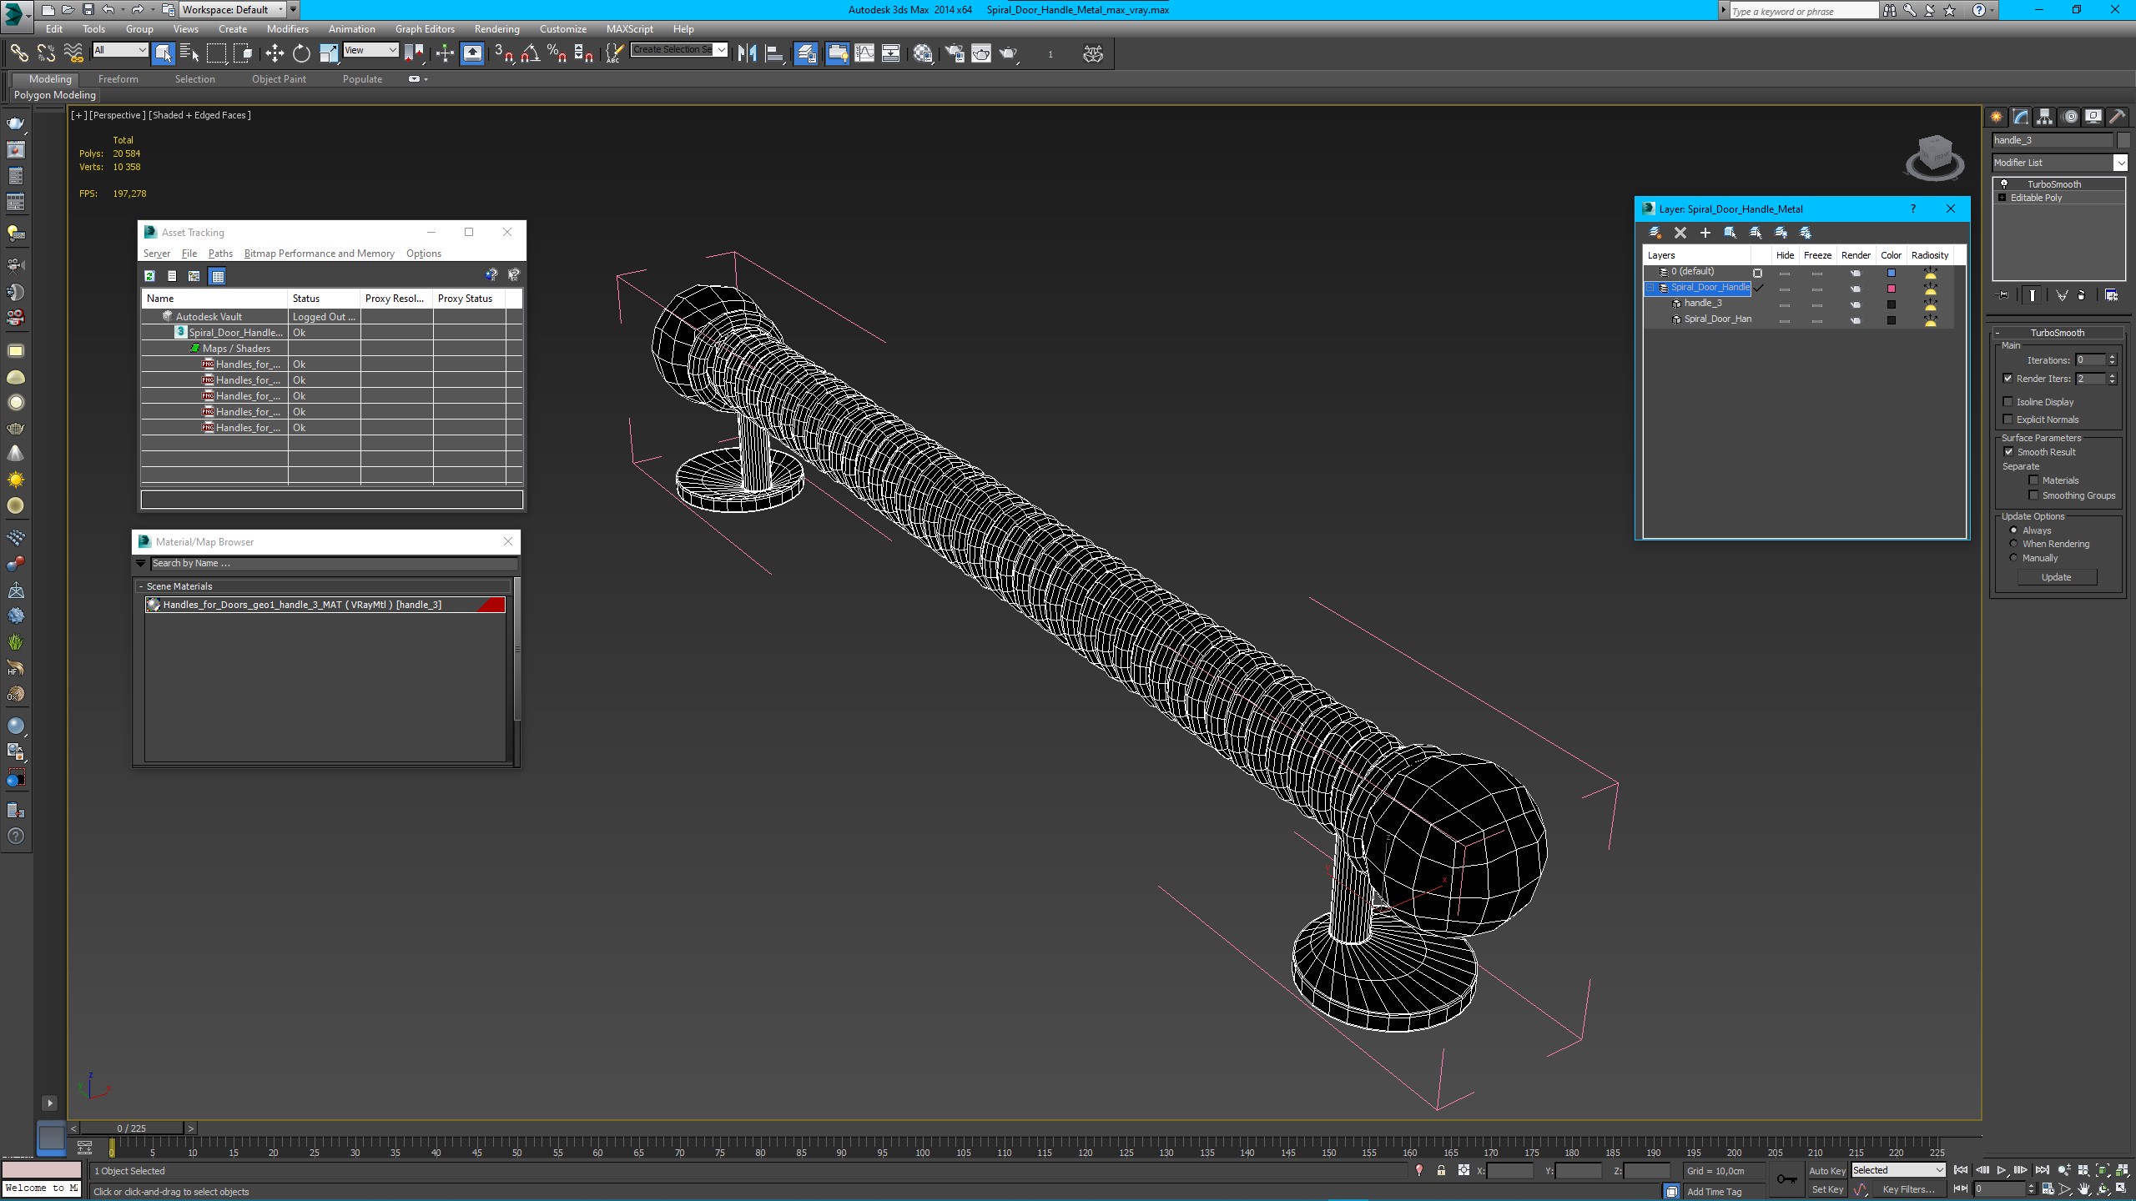This screenshot has width=2136, height=1201.
Task: Change Spiral_Door_Handle layer pink color swatch
Action: pos(1892,289)
